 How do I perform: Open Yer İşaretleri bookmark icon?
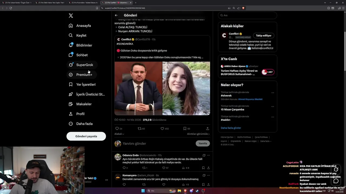(x=71, y=84)
